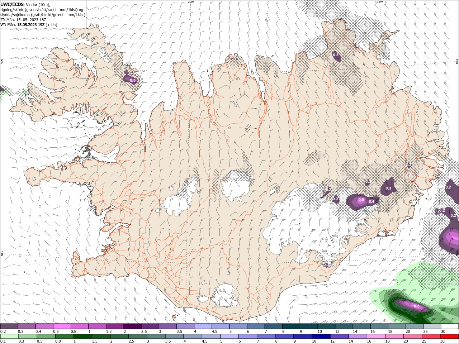Click the 'slydda/snjókoma' legend description line

coord(43,15)
